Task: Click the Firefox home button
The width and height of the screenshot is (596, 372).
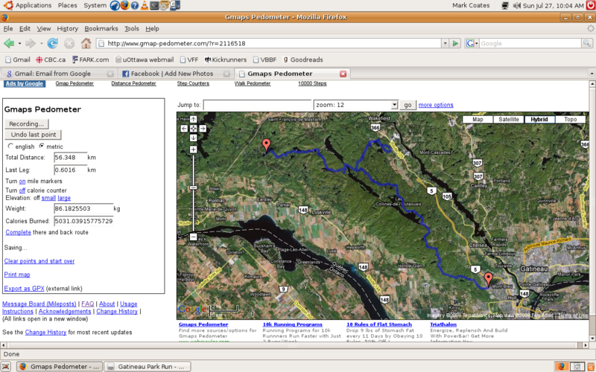Action: click(x=86, y=43)
